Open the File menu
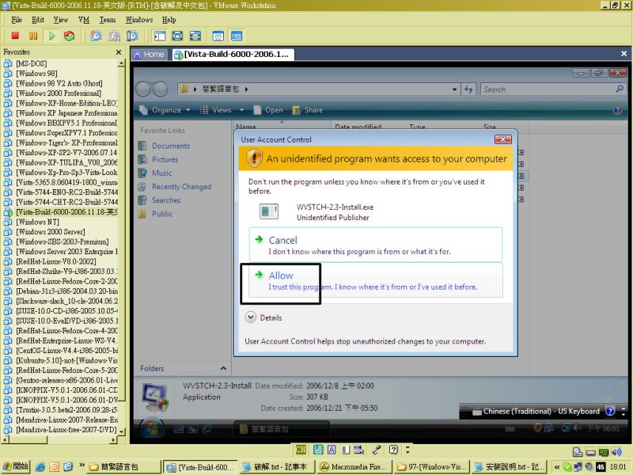Screen dimensions: 633x475 click(x=17, y=20)
